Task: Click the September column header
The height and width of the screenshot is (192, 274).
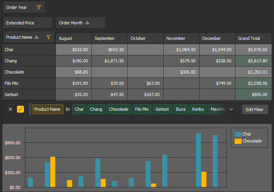Action: tap(110, 38)
